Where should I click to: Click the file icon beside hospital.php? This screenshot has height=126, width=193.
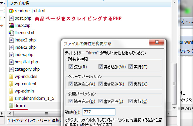11,62
